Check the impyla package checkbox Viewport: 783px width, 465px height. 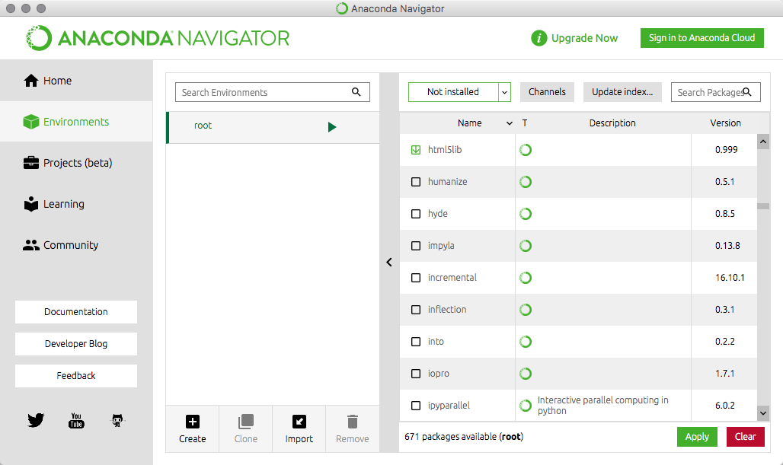coord(415,246)
